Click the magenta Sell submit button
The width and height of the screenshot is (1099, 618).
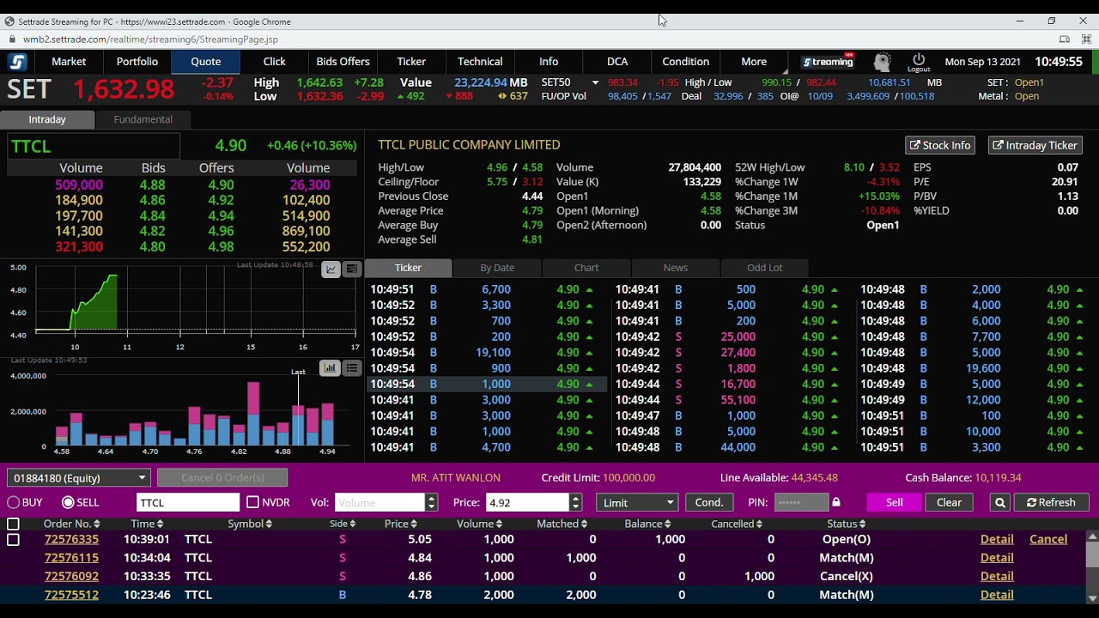[x=894, y=503]
